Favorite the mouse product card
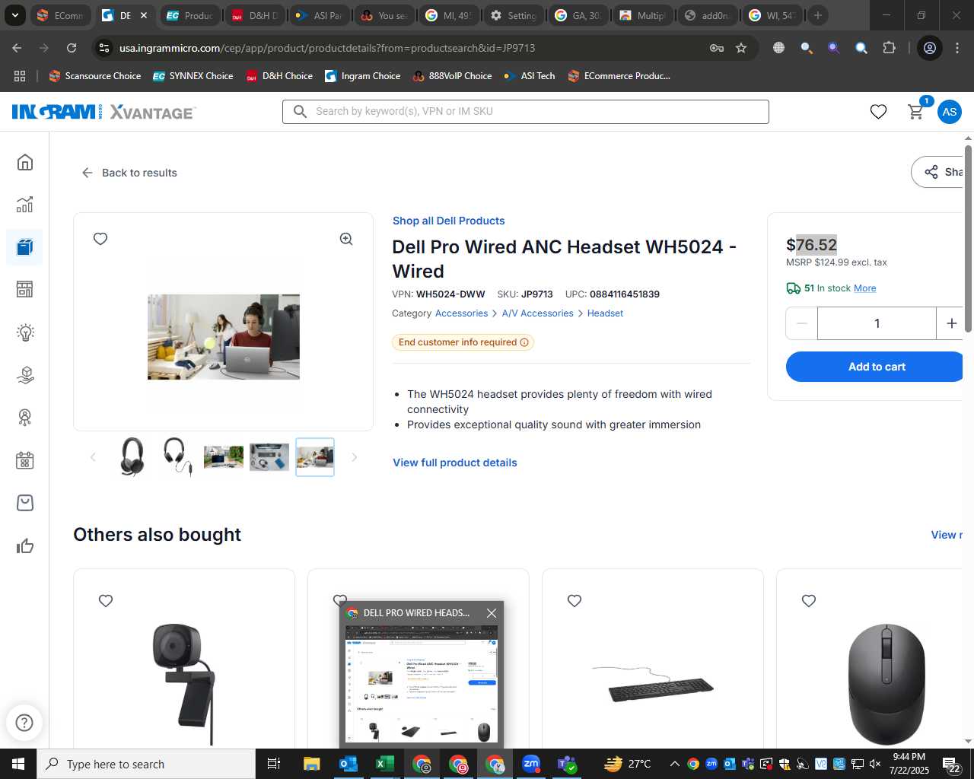This screenshot has width=974, height=779. [809, 601]
